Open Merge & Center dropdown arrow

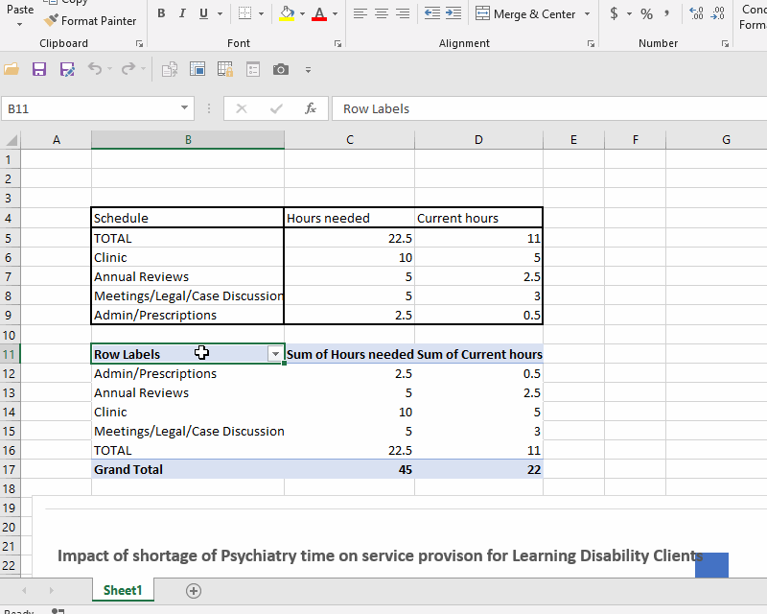pyautogui.click(x=587, y=13)
